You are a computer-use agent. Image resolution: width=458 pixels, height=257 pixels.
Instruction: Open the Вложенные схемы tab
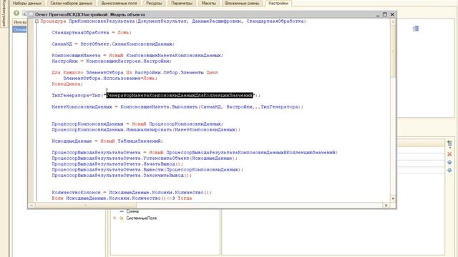click(x=242, y=3)
